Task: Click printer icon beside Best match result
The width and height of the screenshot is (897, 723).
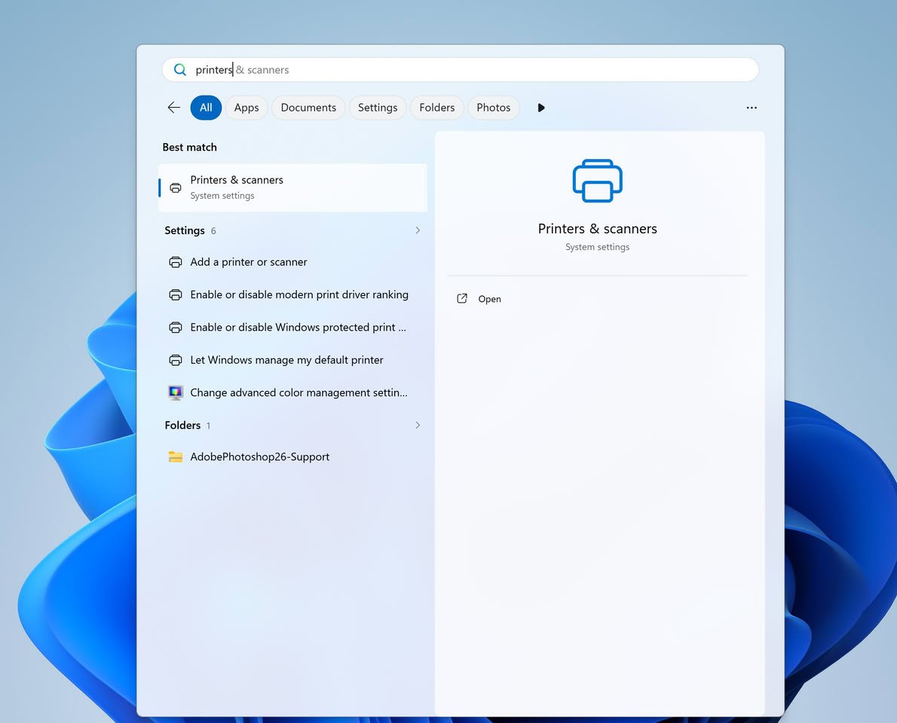Action: coord(176,188)
